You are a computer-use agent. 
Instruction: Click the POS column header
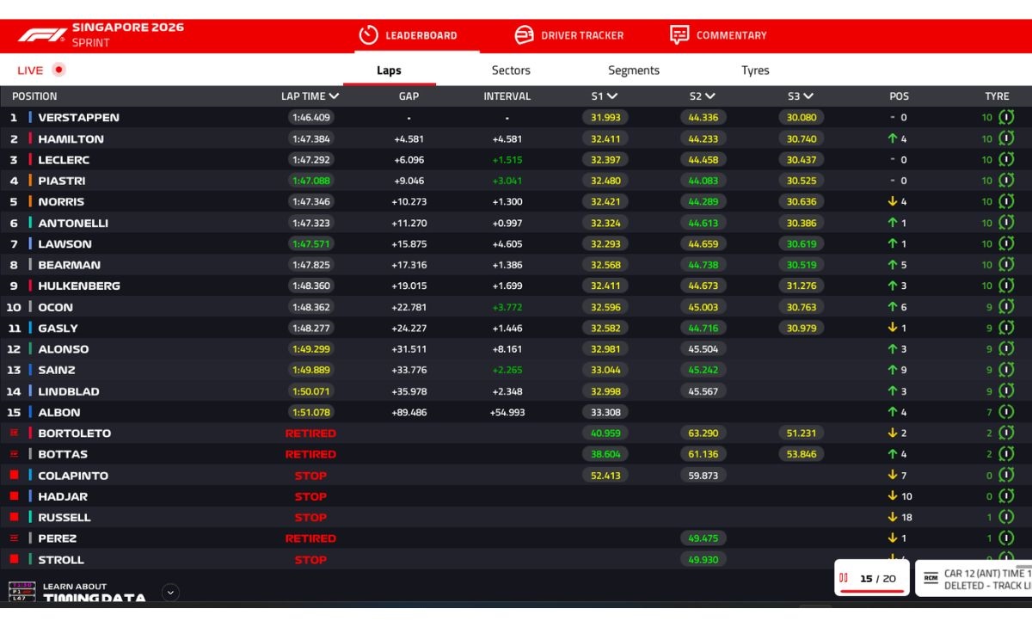[899, 96]
